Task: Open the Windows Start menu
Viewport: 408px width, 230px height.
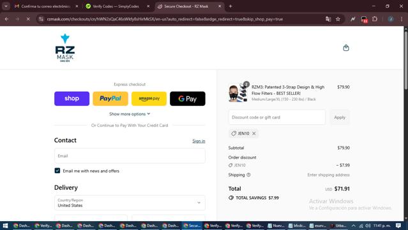Action: coord(5,226)
